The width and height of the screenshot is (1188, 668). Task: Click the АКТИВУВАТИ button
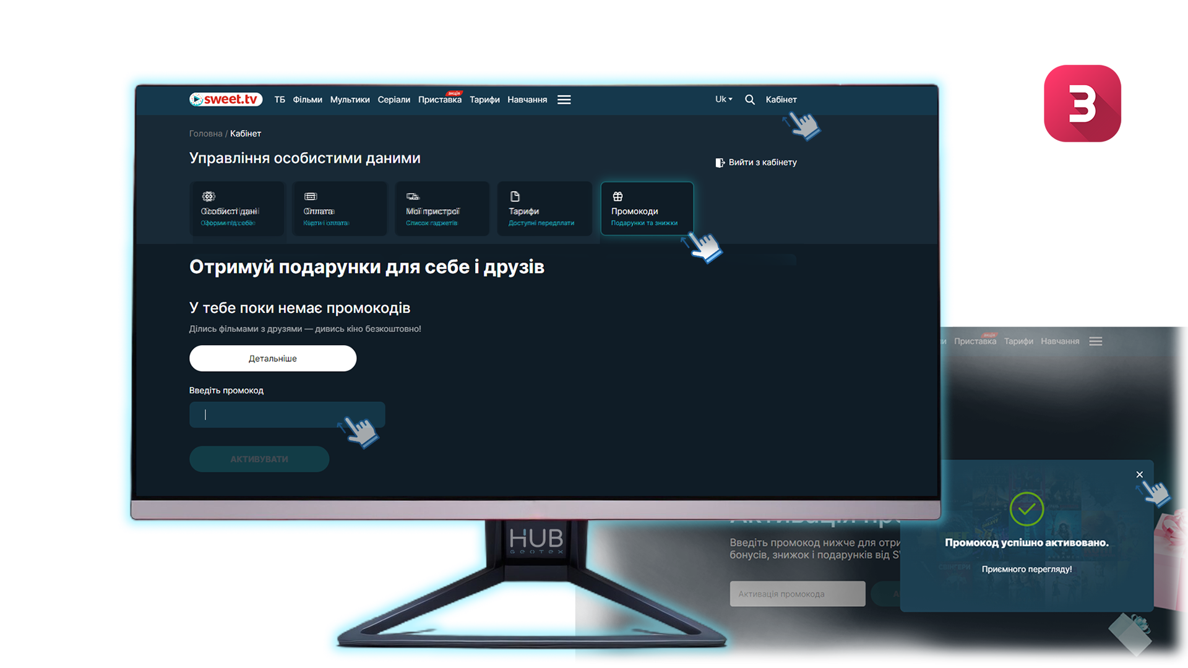tap(259, 459)
